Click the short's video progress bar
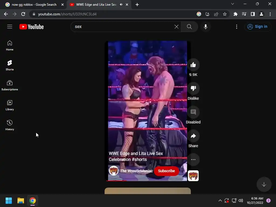 pyautogui.click(x=147, y=181)
